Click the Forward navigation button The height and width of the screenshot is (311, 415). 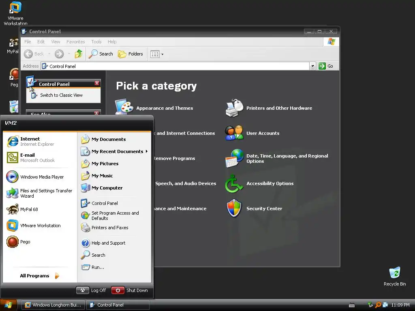[x=59, y=54]
